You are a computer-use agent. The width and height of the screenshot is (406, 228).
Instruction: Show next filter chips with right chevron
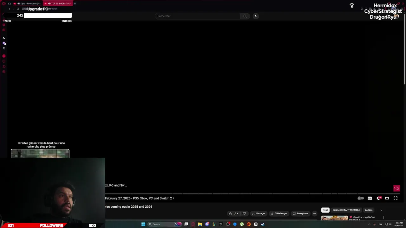coord(381,210)
